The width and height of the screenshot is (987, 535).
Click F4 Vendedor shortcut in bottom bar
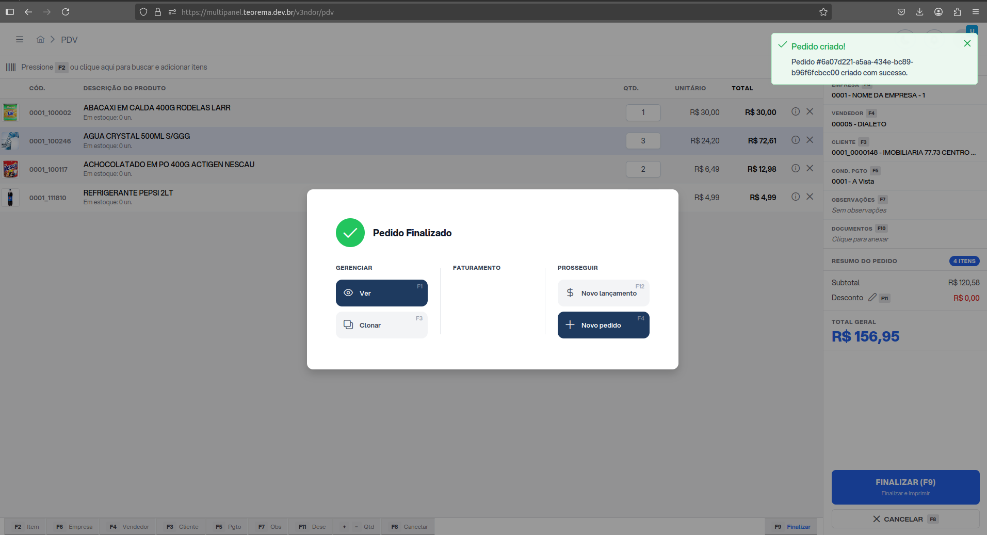pyautogui.click(x=129, y=527)
